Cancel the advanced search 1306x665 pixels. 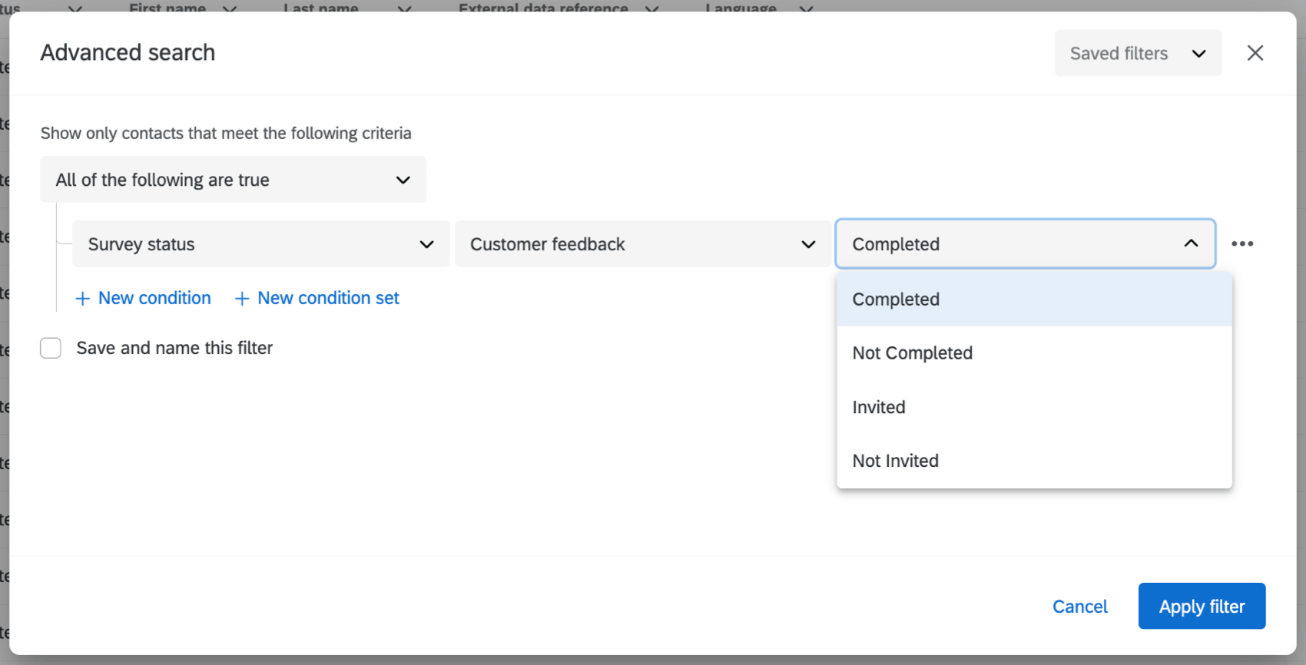click(x=1079, y=607)
